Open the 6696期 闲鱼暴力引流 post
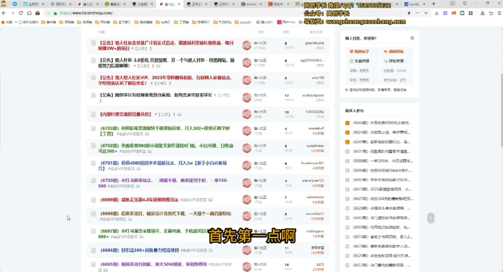The width and height of the screenshot is (503, 272). [139, 250]
